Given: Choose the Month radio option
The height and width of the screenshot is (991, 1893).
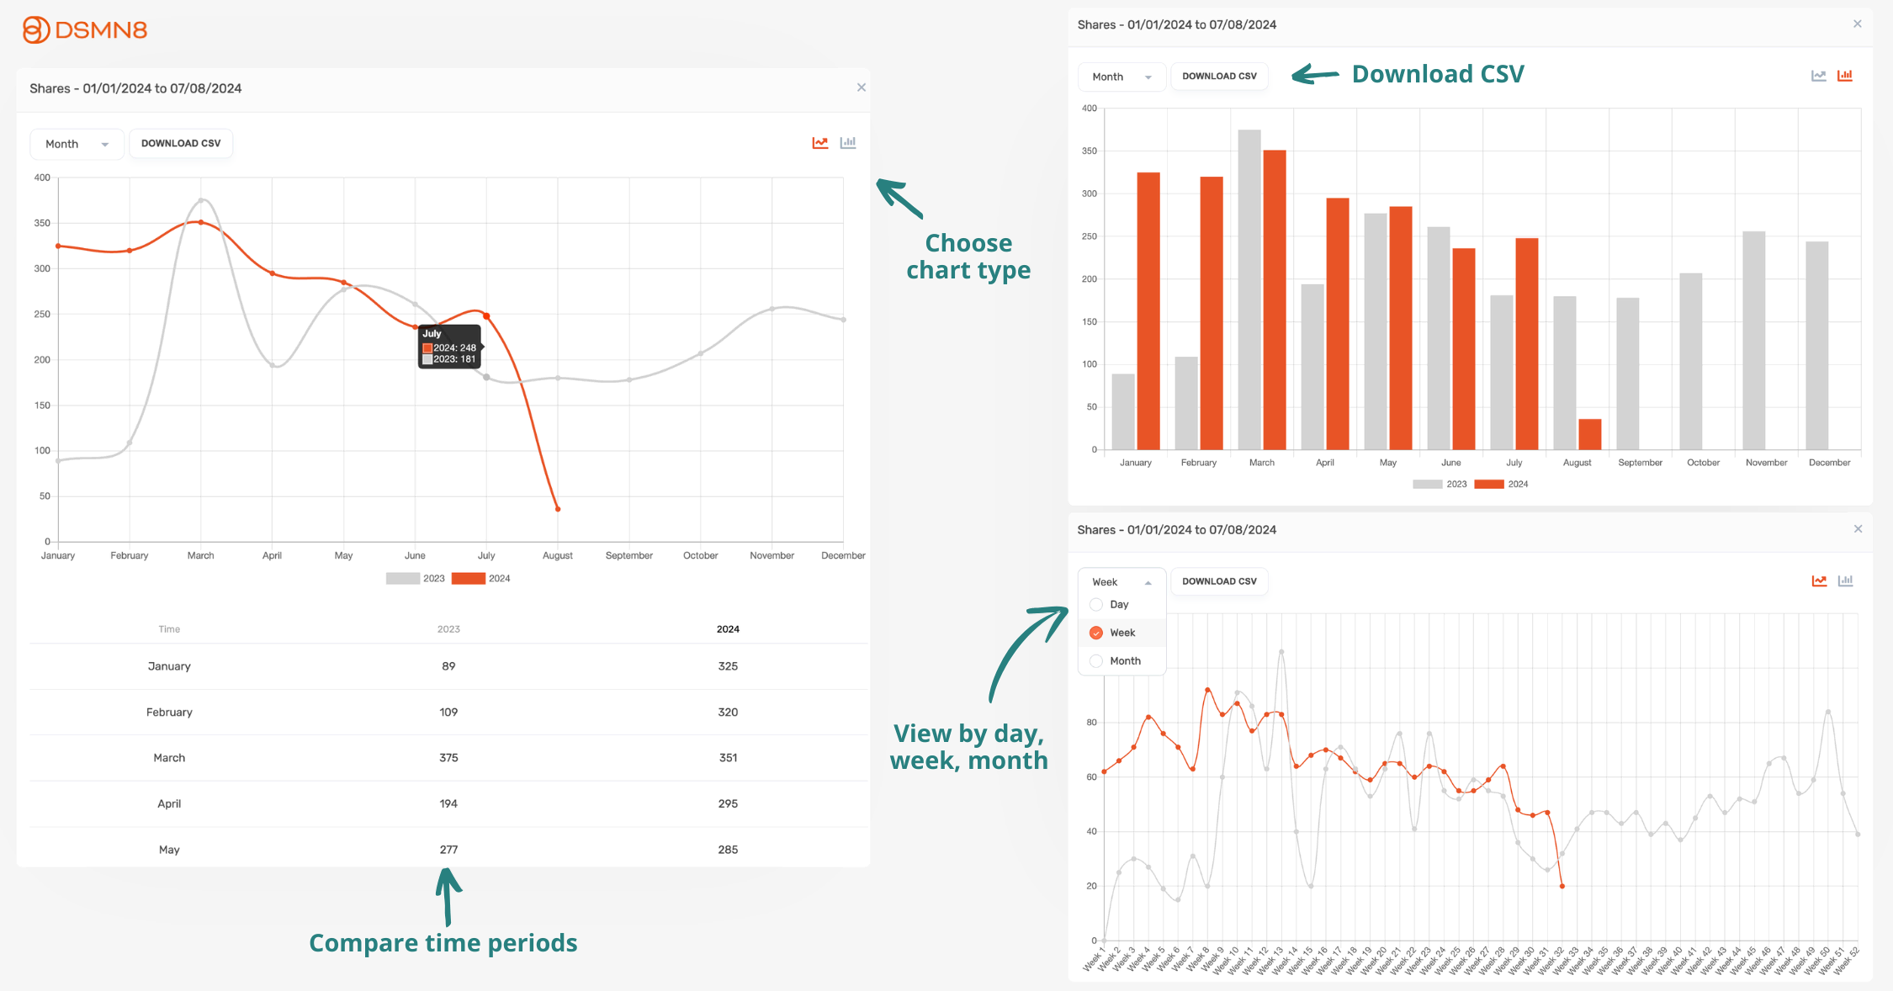Looking at the screenshot, I should point(1096,661).
